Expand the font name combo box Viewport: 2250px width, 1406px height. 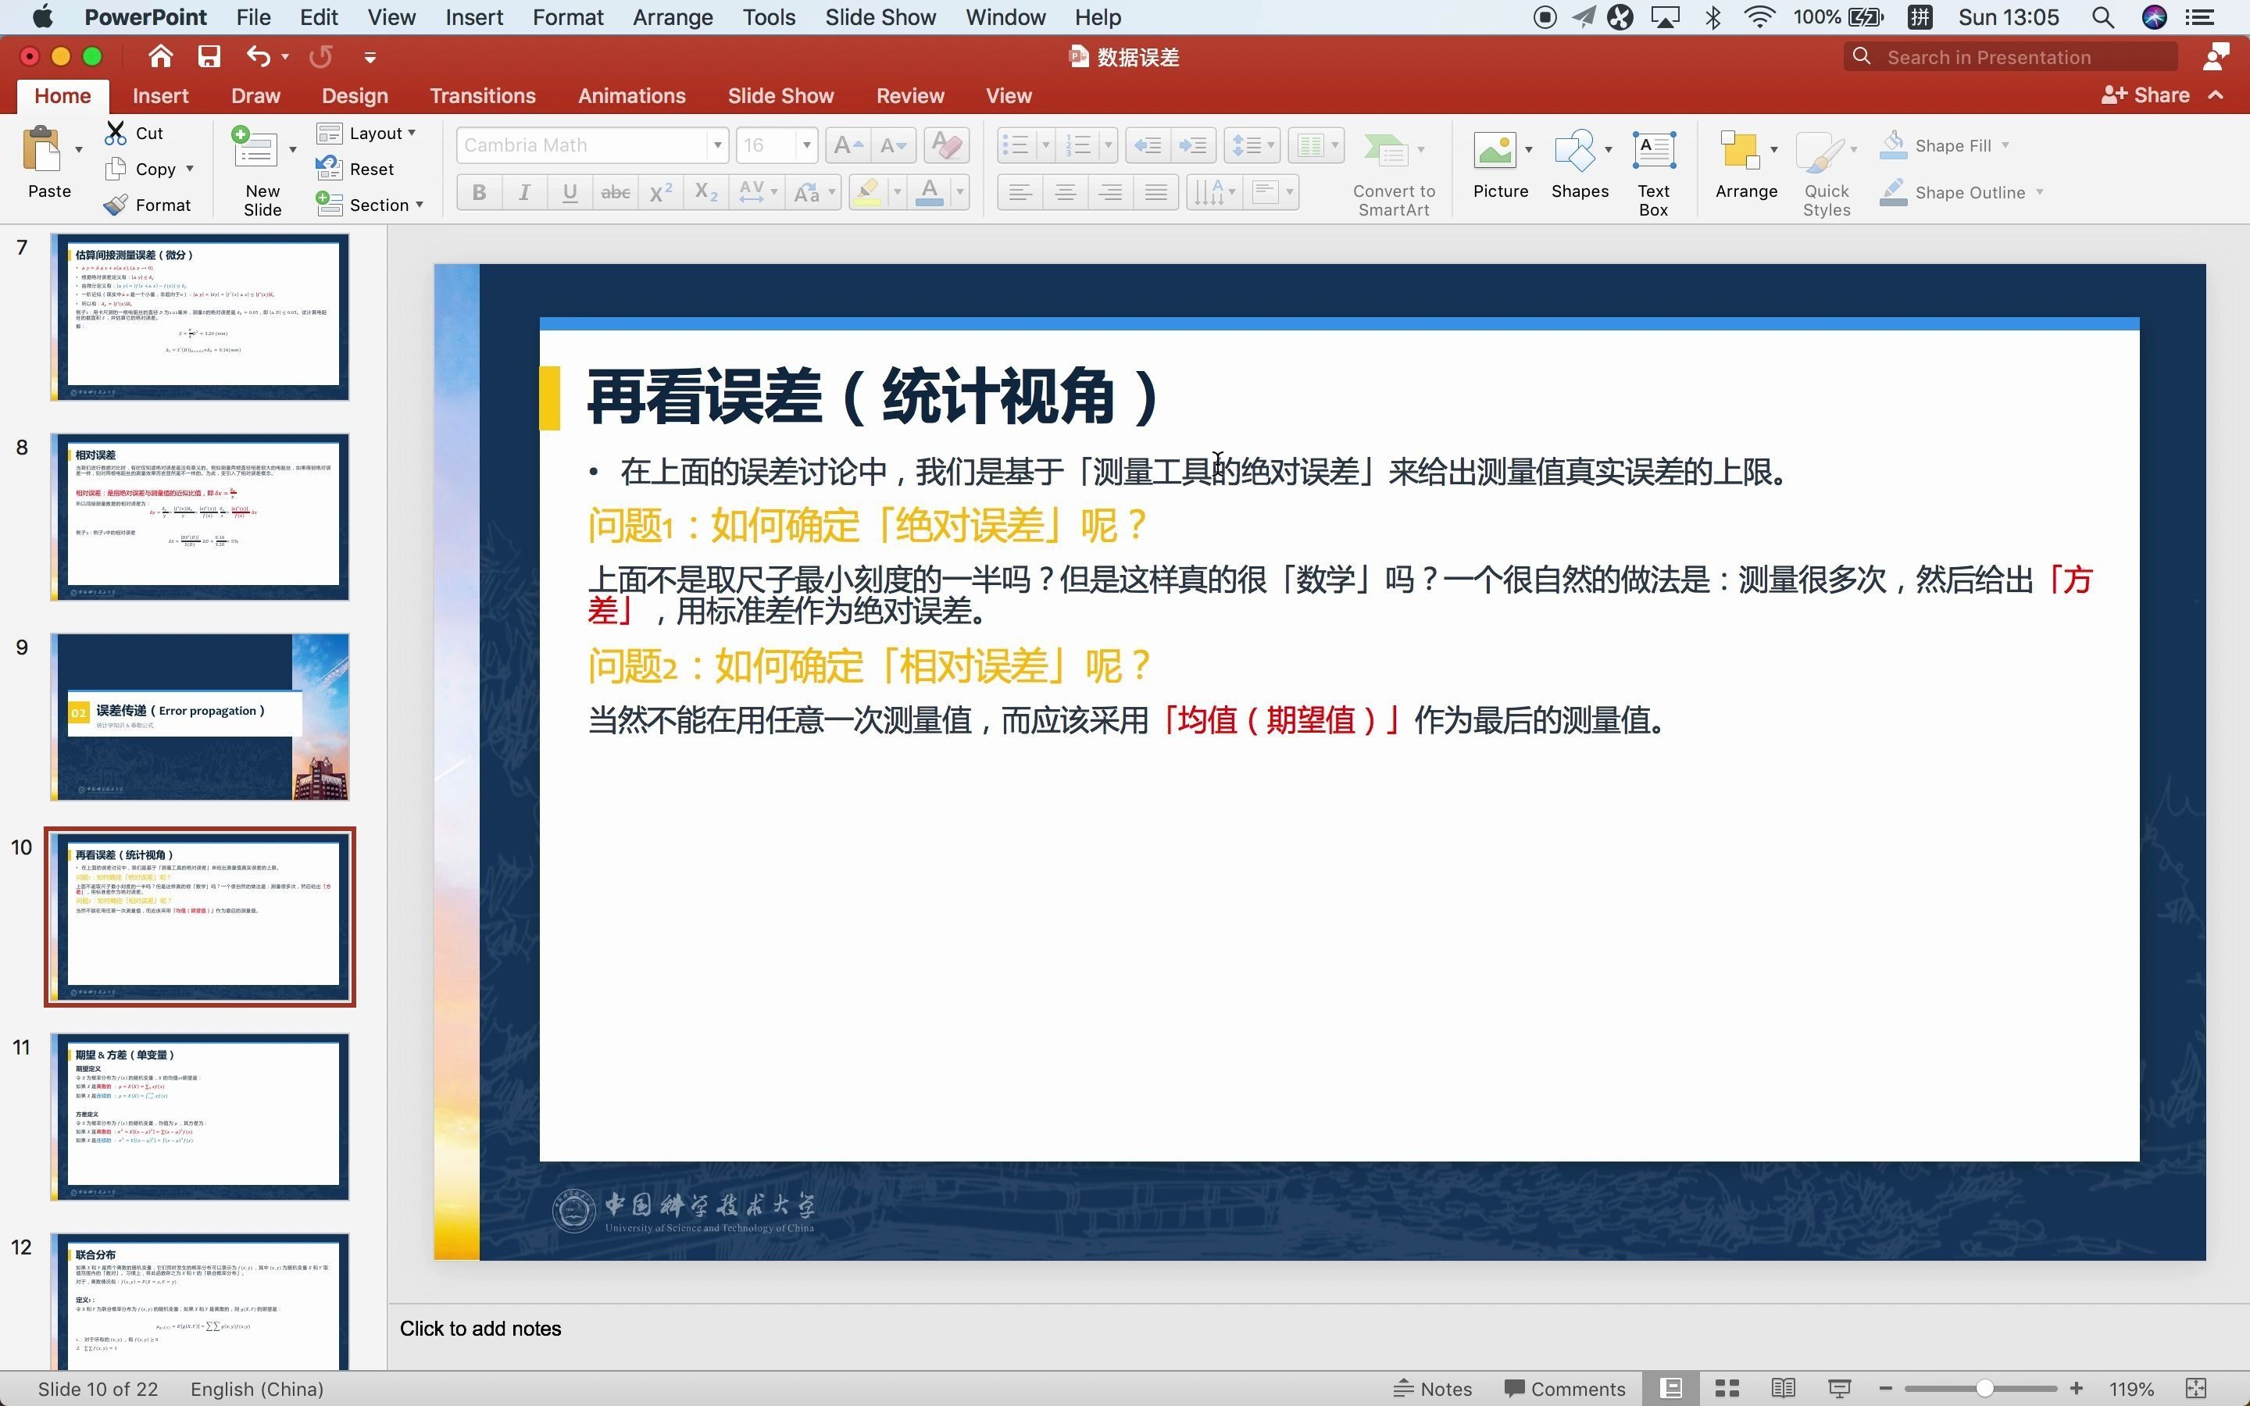point(717,145)
